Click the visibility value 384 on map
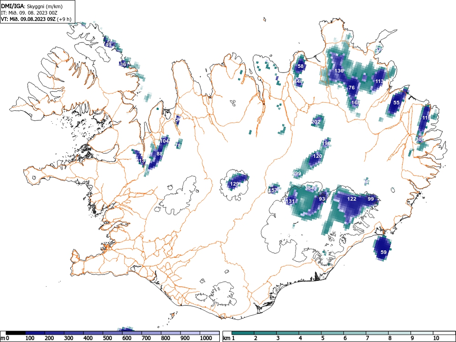This screenshot has height=342, width=456. point(310,188)
